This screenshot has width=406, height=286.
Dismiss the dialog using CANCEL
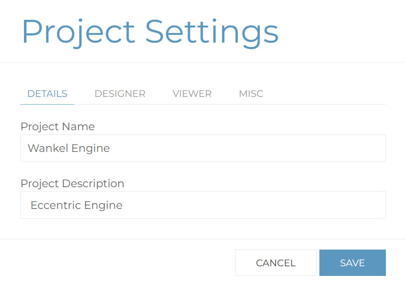point(275,262)
